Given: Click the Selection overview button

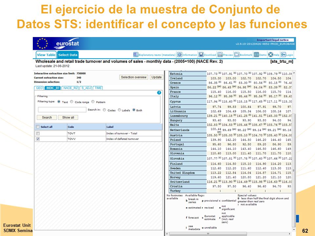Looking at the screenshot, I should tap(134, 77).
